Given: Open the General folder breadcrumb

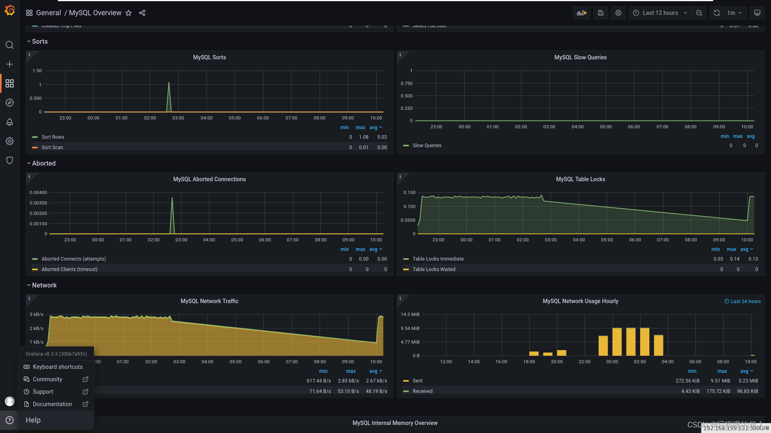Looking at the screenshot, I should [49, 13].
